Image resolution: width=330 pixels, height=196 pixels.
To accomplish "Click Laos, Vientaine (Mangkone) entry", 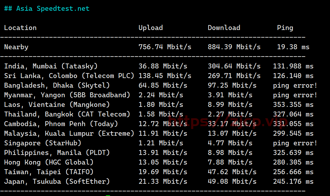I will (x=57, y=105).
